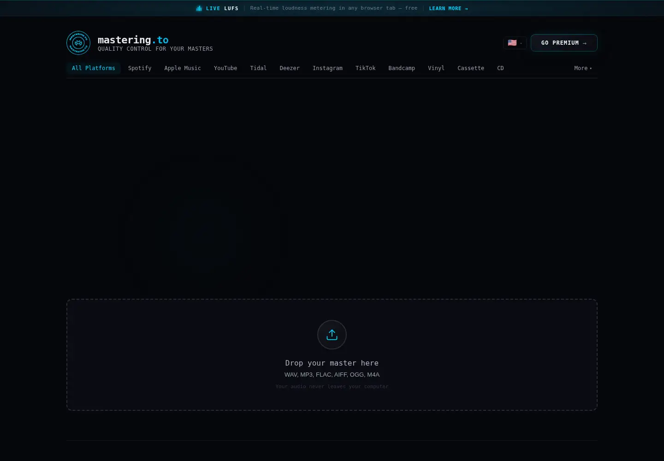664x461 pixels.
Task: Switch to the Spotify tab
Action: pyautogui.click(x=140, y=68)
